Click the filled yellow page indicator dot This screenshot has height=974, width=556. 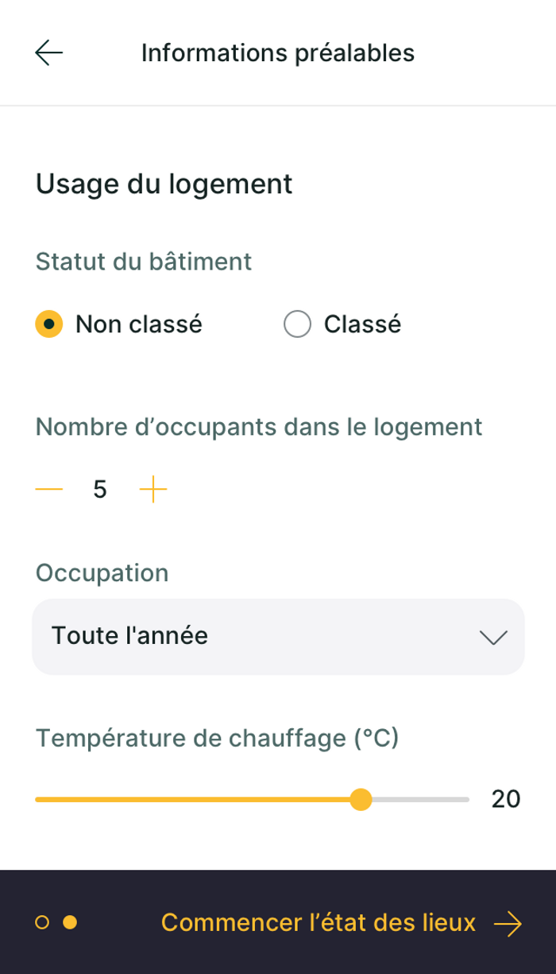(x=70, y=922)
